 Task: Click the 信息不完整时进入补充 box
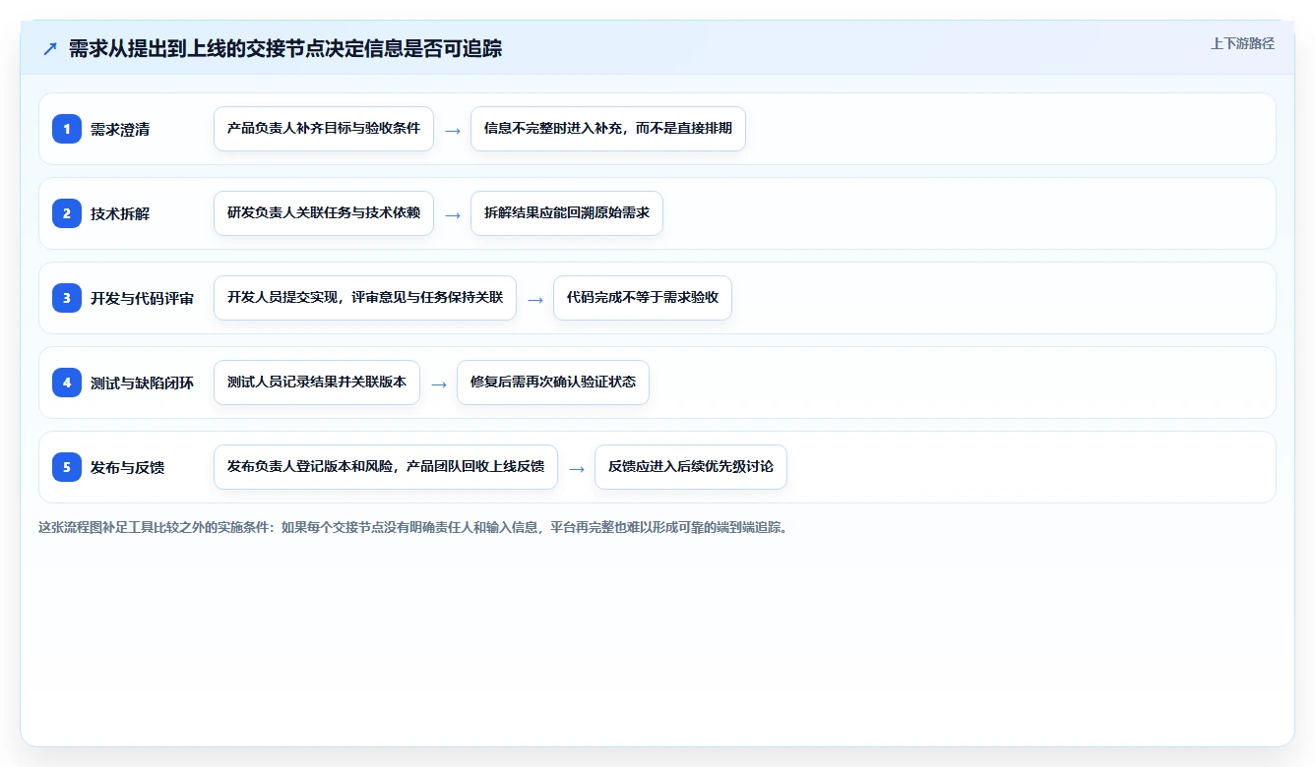tap(608, 129)
